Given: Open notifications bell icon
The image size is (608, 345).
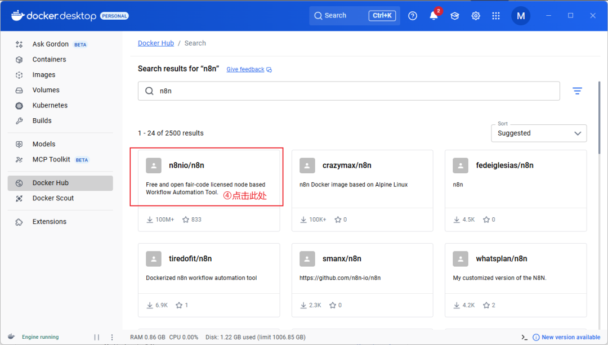Looking at the screenshot, I should coord(433,16).
